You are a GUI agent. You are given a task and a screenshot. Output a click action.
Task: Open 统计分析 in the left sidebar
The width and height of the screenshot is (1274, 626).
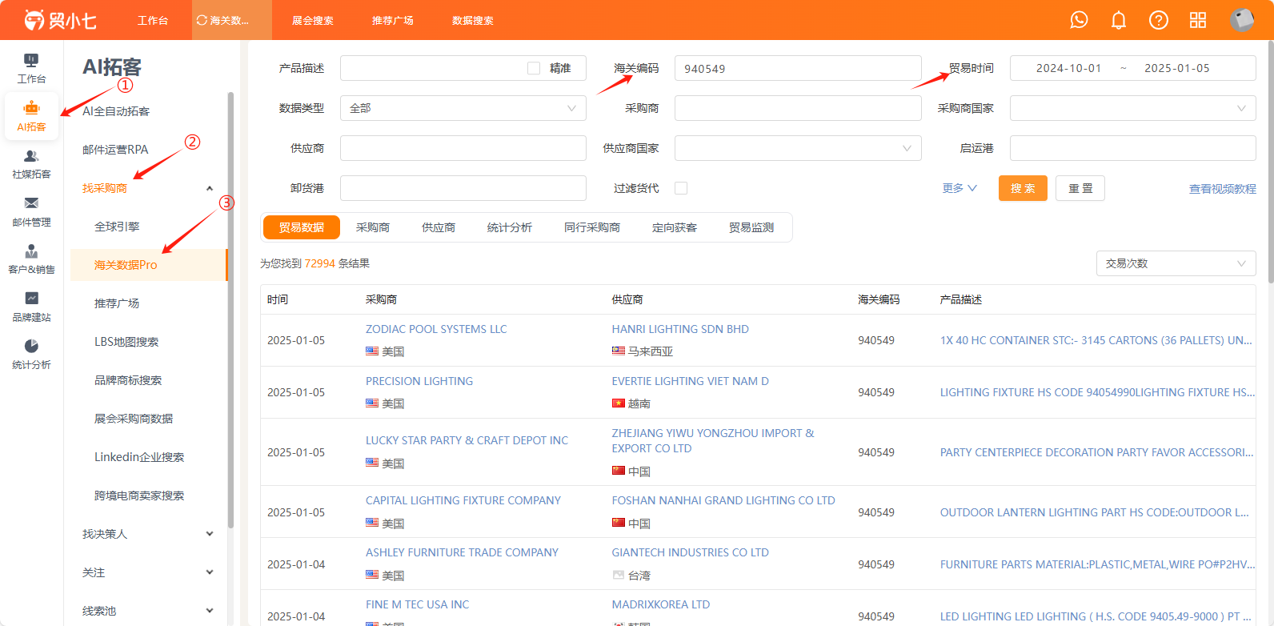tap(31, 355)
